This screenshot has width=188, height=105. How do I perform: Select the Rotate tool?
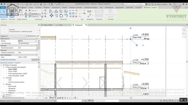61,15
